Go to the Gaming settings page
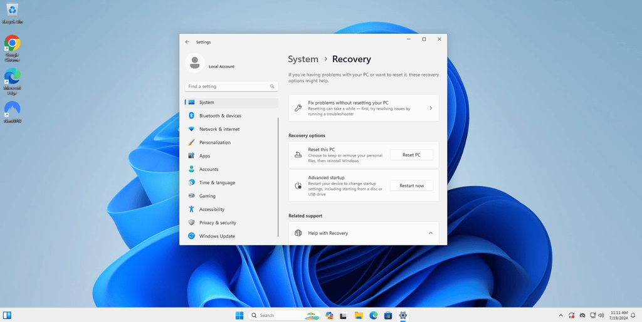642x322 pixels. click(x=232, y=196)
